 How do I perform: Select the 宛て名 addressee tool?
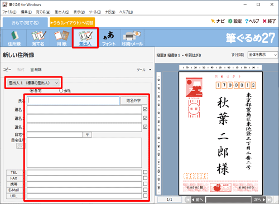pyautogui.click(x=38, y=38)
